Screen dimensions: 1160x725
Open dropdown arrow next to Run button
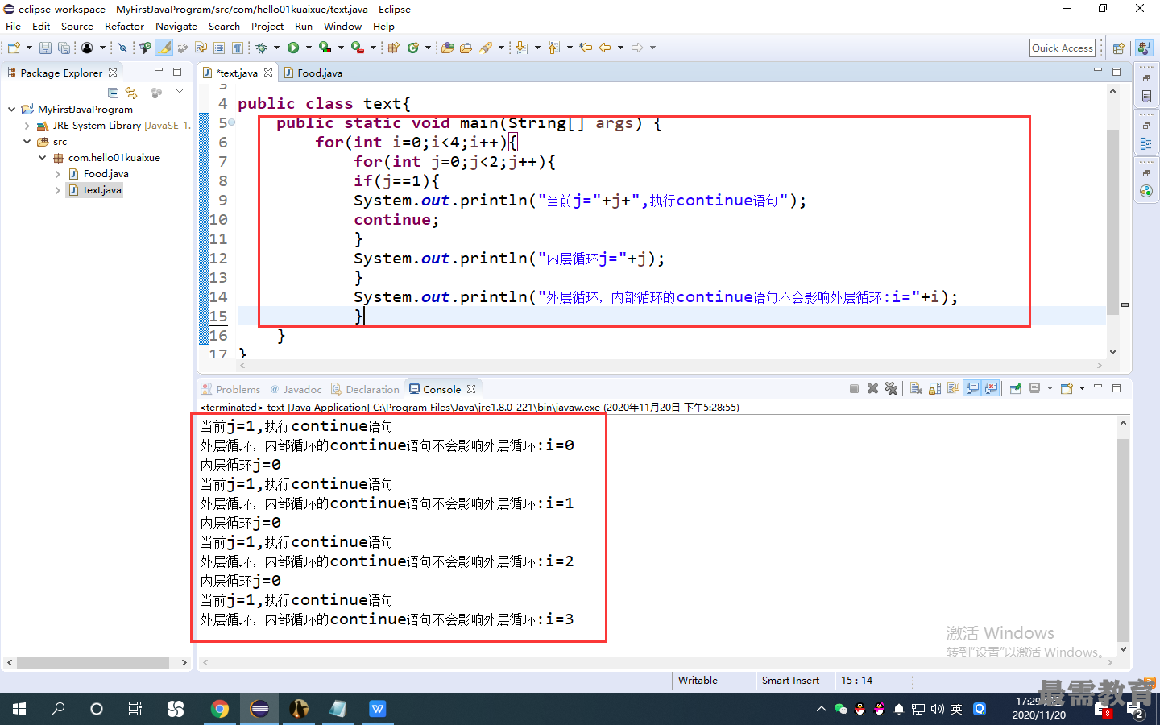tap(309, 48)
